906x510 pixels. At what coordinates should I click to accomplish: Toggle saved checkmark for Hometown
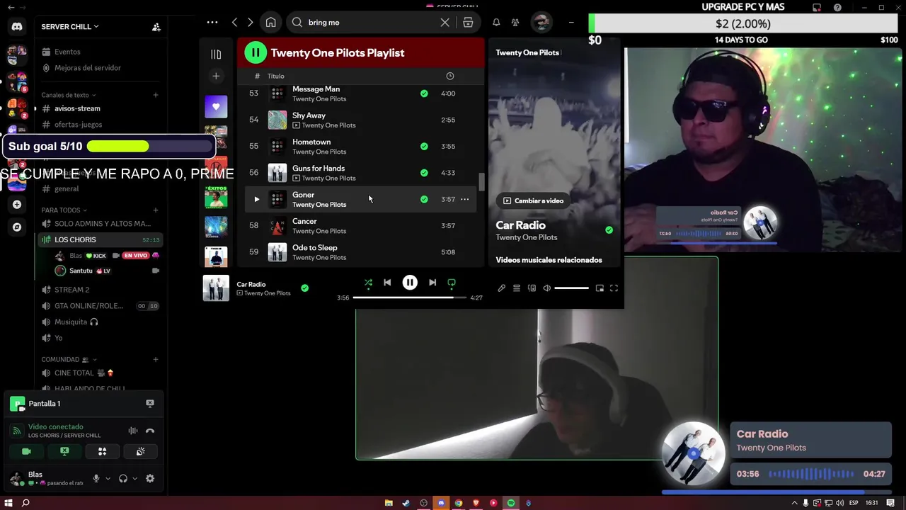(424, 147)
